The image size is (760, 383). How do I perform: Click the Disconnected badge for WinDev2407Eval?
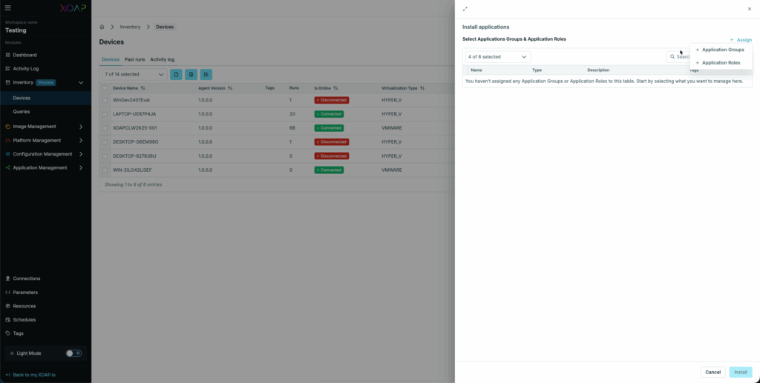(x=332, y=100)
